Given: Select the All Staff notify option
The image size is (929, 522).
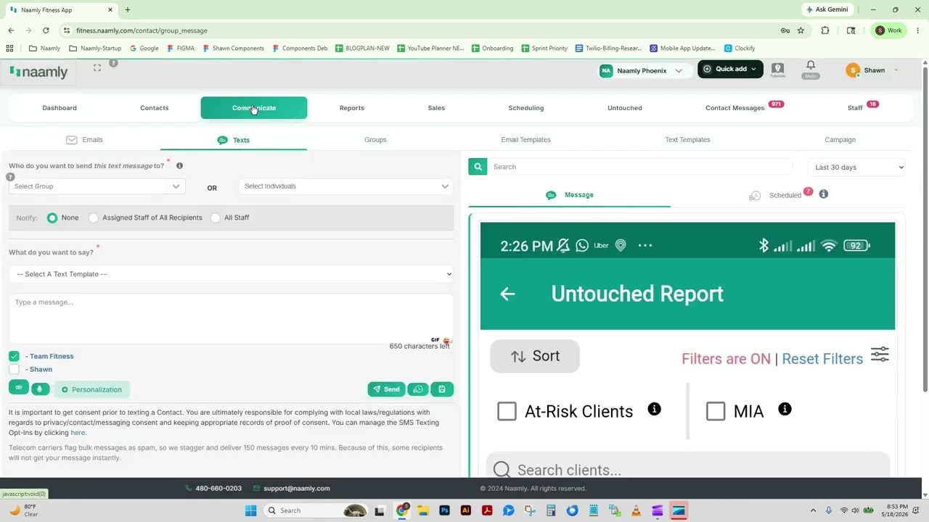Looking at the screenshot, I should (216, 217).
